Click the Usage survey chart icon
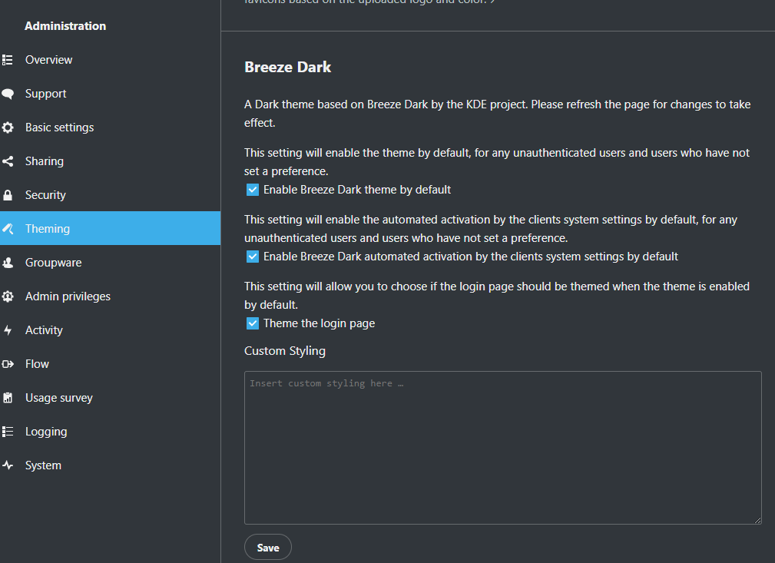Viewport: 775px width, 563px height. point(8,398)
